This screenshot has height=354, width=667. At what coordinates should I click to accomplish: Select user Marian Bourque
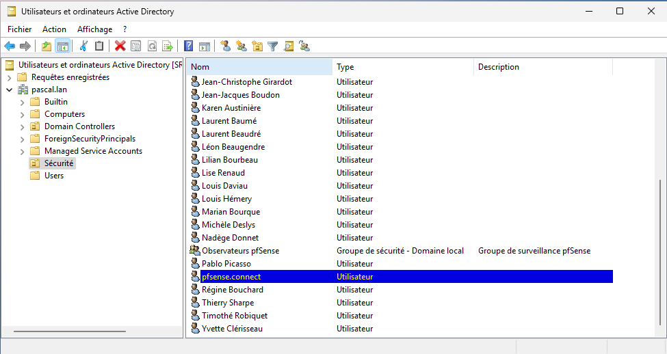231,212
